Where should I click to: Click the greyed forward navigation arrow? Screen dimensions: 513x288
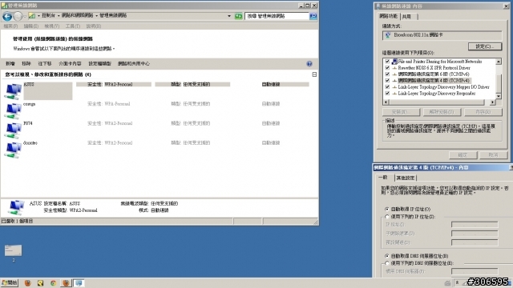18,16
